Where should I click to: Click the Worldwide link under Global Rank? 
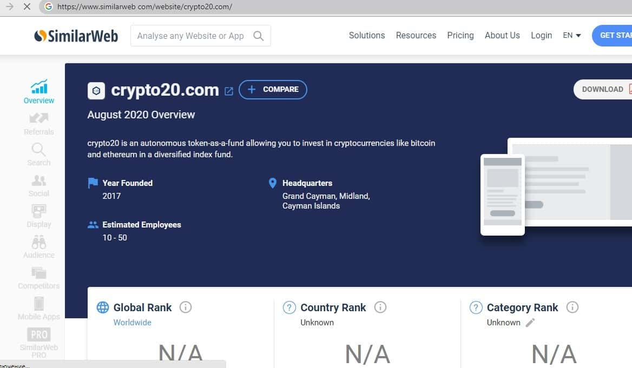coord(132,323)
